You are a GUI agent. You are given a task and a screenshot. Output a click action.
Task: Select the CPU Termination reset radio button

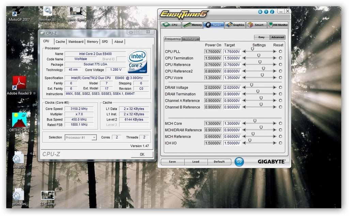coord(280,58)
